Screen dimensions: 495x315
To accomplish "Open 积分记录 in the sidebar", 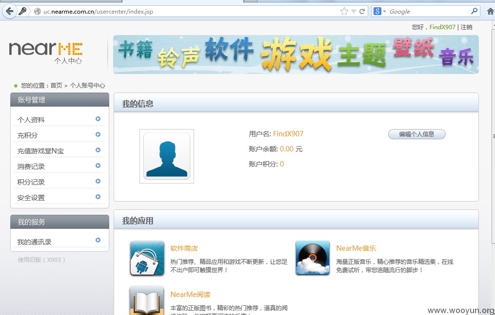I will 31,182.
